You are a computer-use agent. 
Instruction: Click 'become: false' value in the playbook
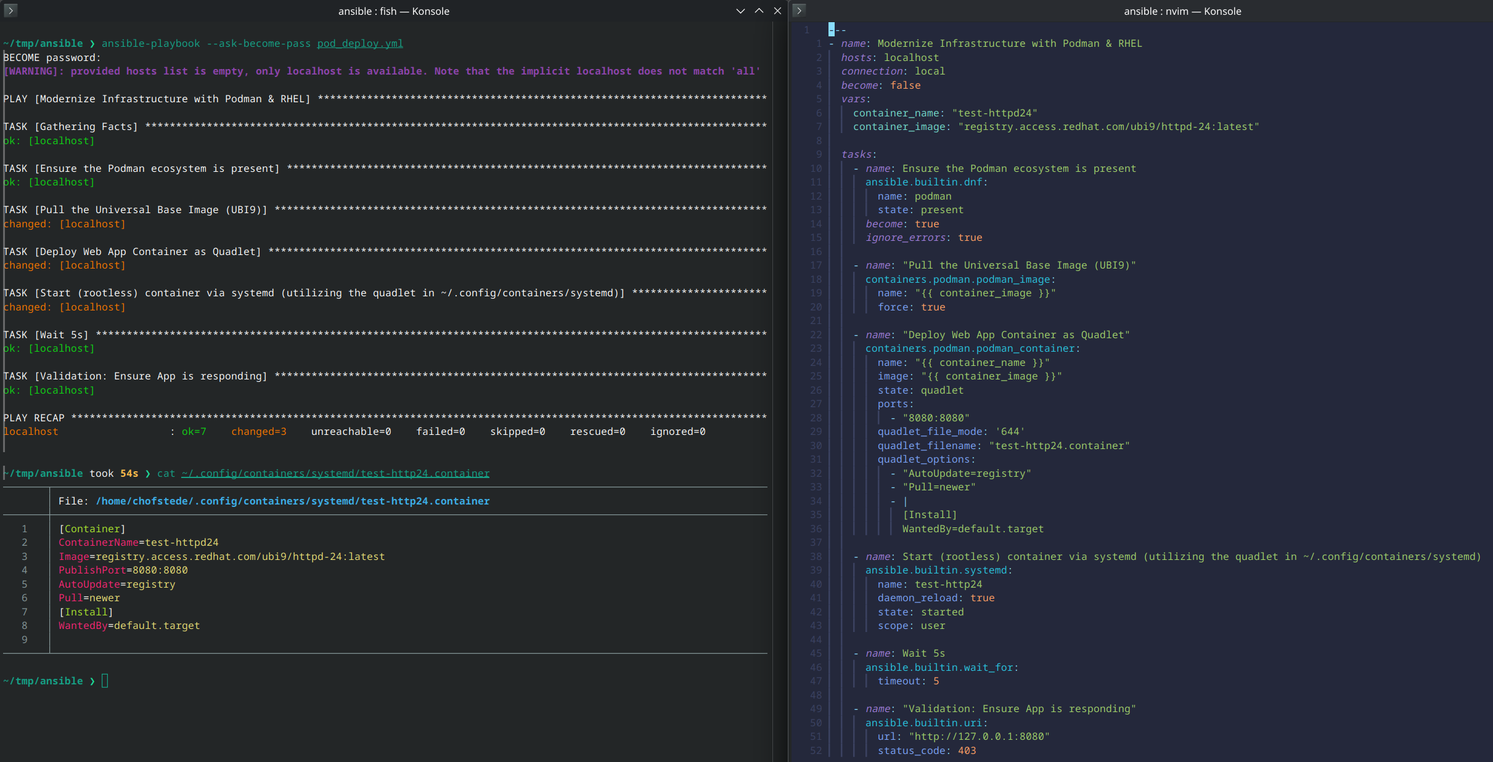pos(905,85)
